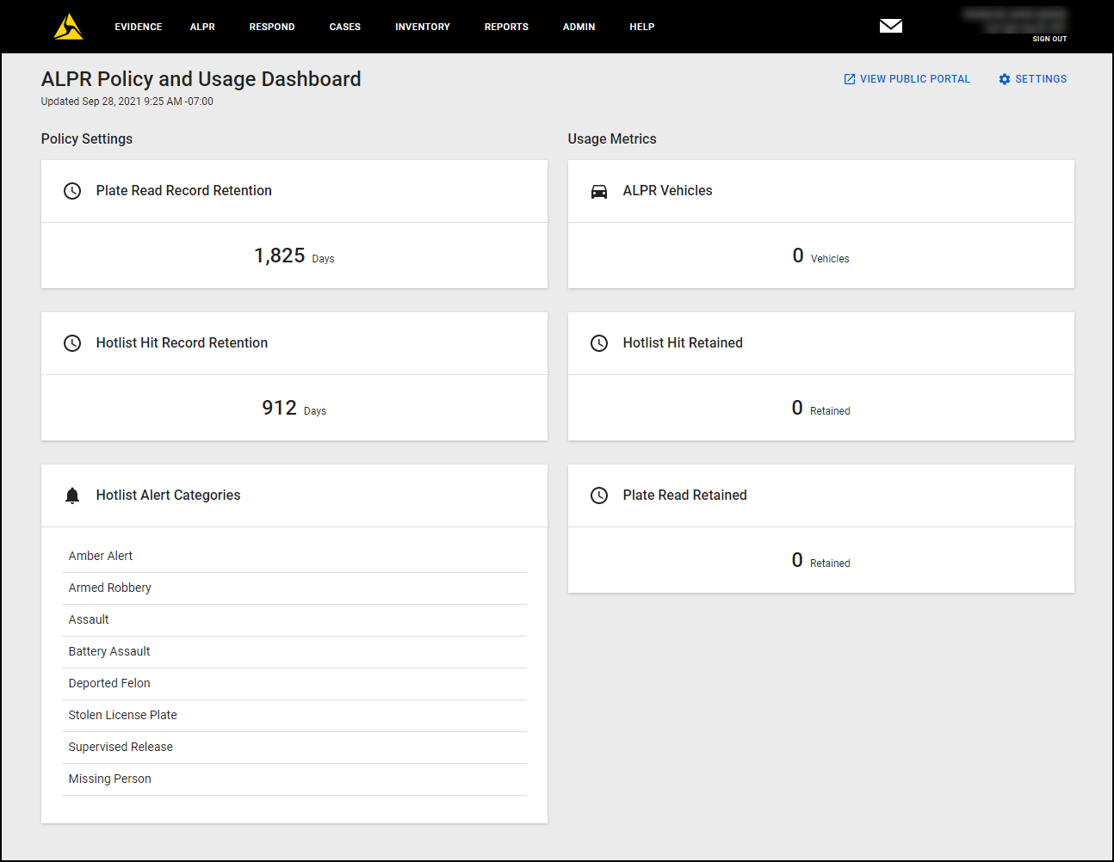Screen dimensions: 1114x862
Task: Click SIGN OUT in the top bar
Action: tap(1049, 39)
